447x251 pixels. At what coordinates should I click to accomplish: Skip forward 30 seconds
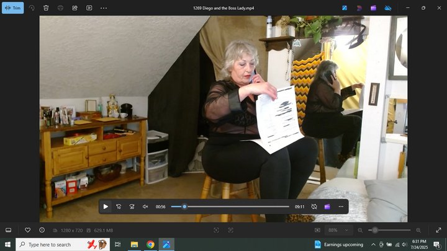point(132,206)
